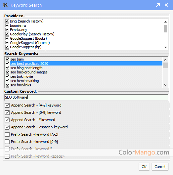The image size is (173, 175).
Task: Enable Prefix Search keyword [A-Z] option
Action: 7,134
